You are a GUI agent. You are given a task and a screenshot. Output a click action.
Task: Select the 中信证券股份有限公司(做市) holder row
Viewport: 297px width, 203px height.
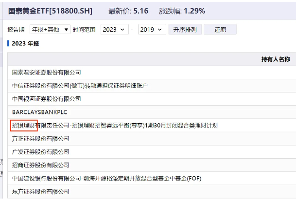[152, 86]
